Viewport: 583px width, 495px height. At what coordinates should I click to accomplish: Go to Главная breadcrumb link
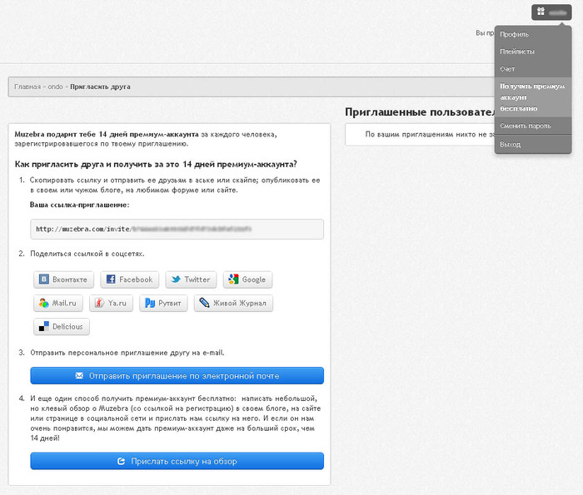[x=27, y=87]
